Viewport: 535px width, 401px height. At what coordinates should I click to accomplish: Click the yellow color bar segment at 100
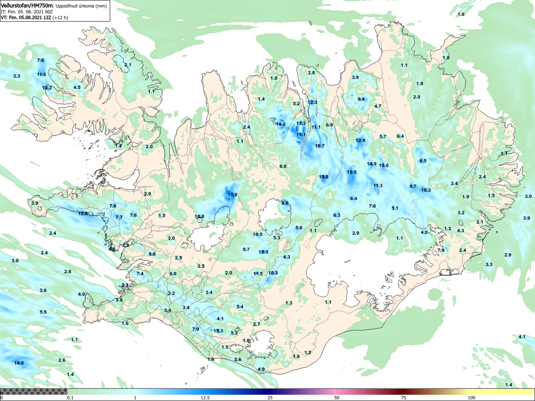(x=471, y=391)
